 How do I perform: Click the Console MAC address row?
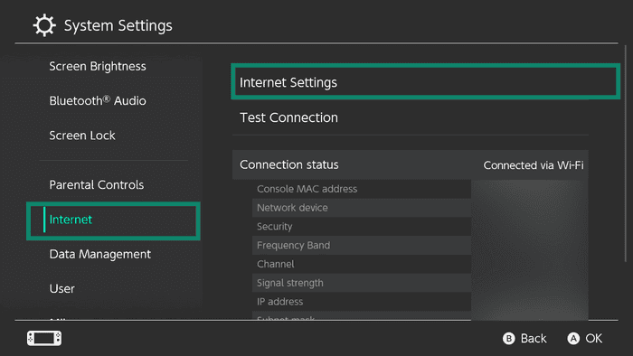click(x=362, y=189)
